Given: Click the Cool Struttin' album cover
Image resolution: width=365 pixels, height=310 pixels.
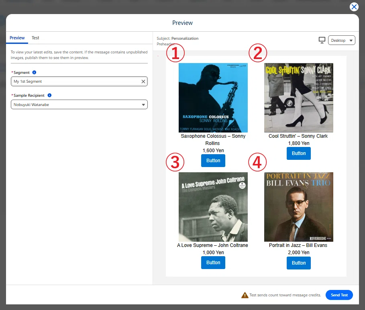Looking at the screenshot, I should click(298, 98).
